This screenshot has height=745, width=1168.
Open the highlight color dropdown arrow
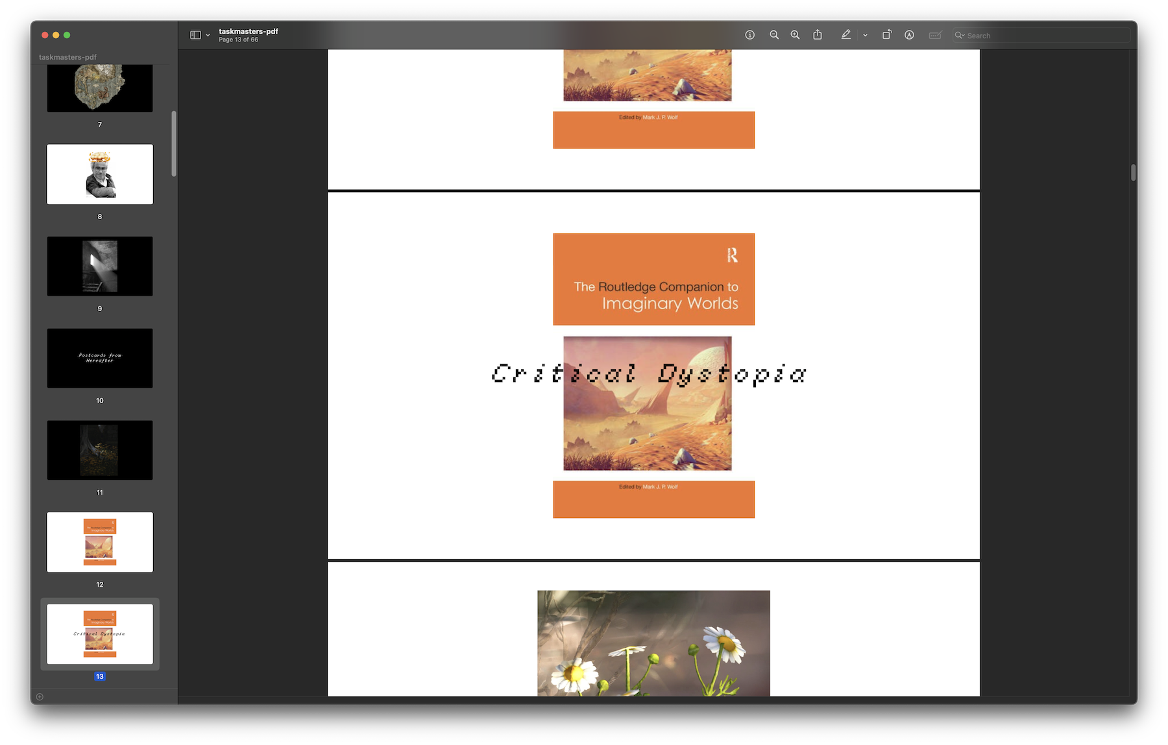click(865, 35)
